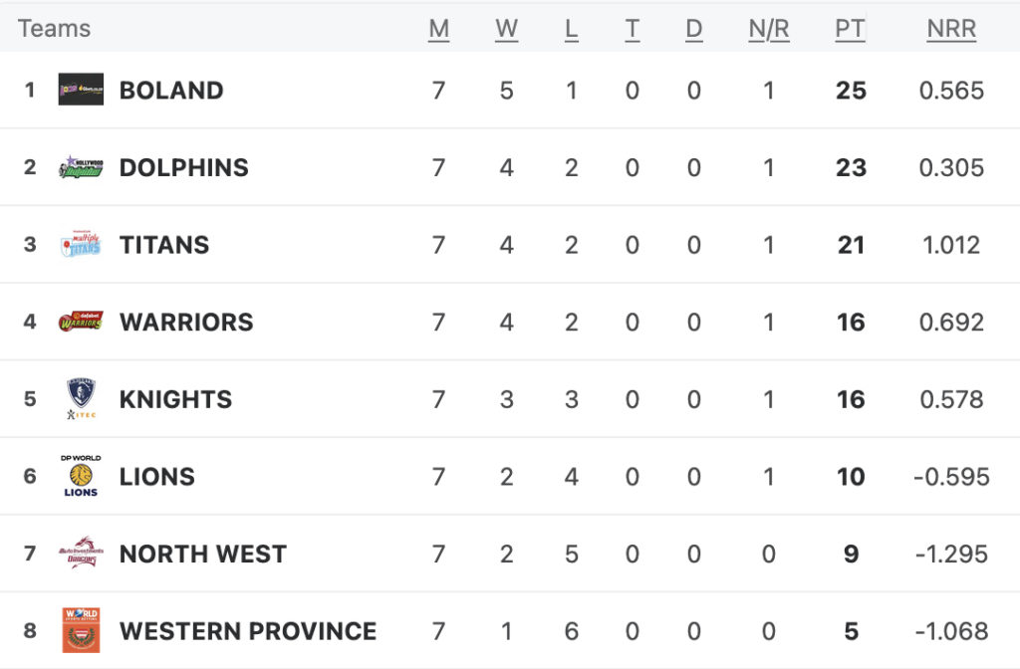Select the Warriors team logo

coord(81,322)
